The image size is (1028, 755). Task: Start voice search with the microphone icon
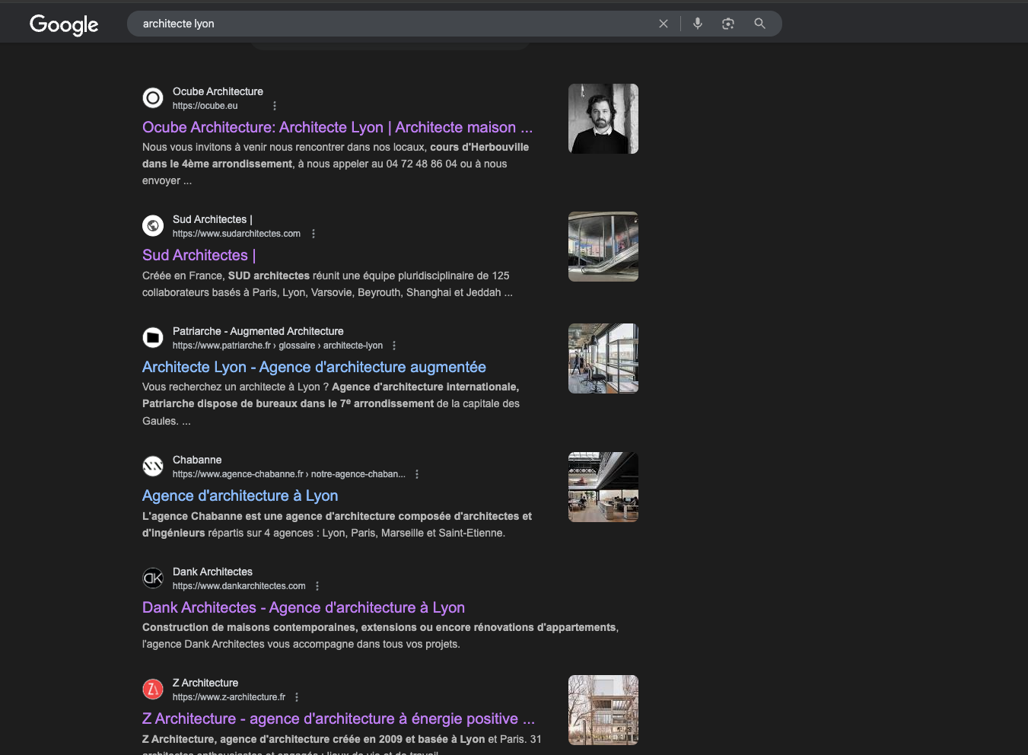pyautogui.click(x=698, y=24)
